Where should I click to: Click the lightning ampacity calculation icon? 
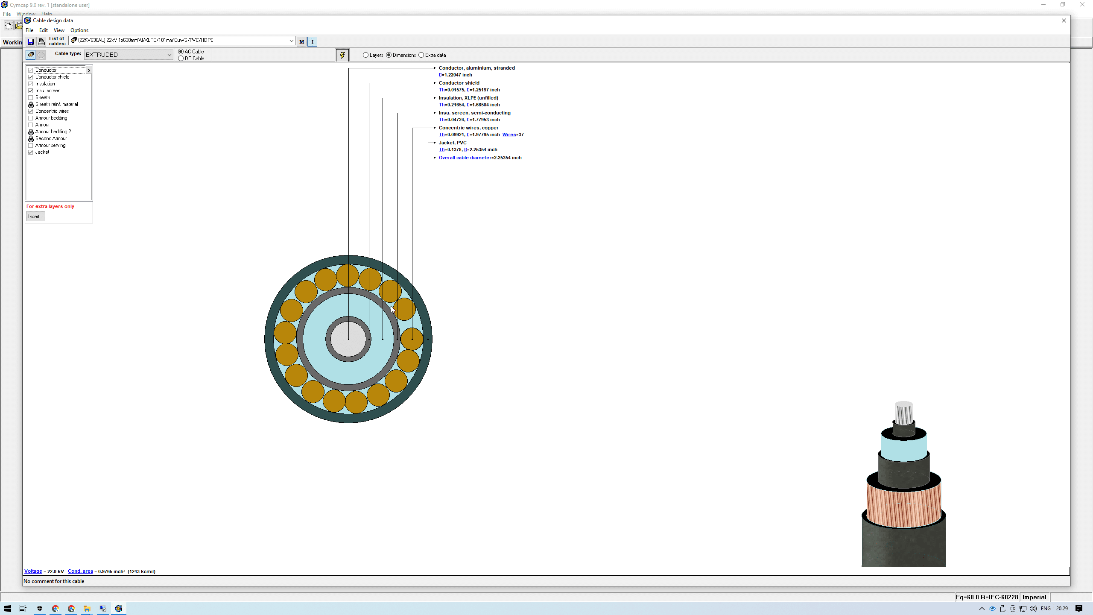coord(342,55)
